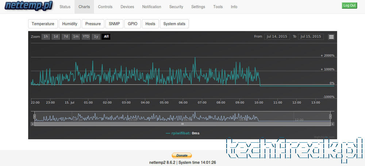Click the navigator horizontal scrollbar thumb
Screen dimensions: 365x166
click(182, 124)
